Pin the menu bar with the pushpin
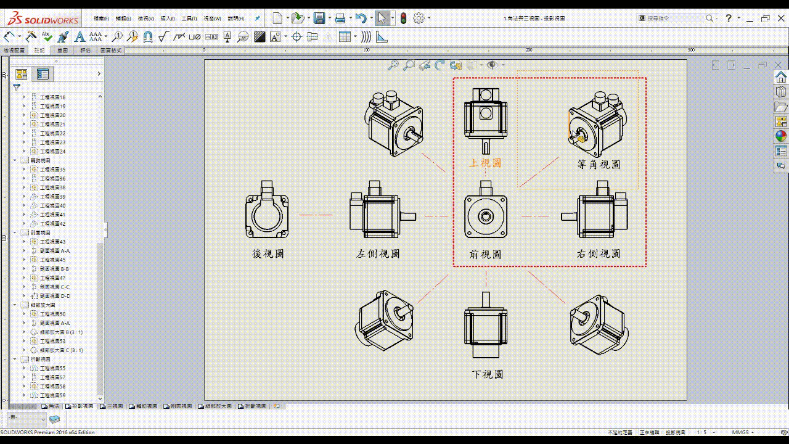 258,18
